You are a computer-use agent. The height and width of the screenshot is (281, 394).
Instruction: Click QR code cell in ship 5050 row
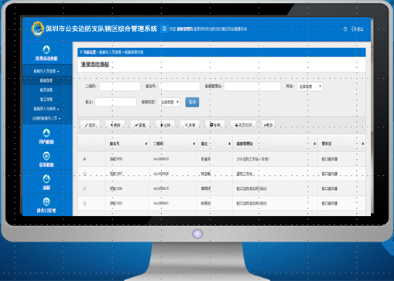(x=161, y=159)
